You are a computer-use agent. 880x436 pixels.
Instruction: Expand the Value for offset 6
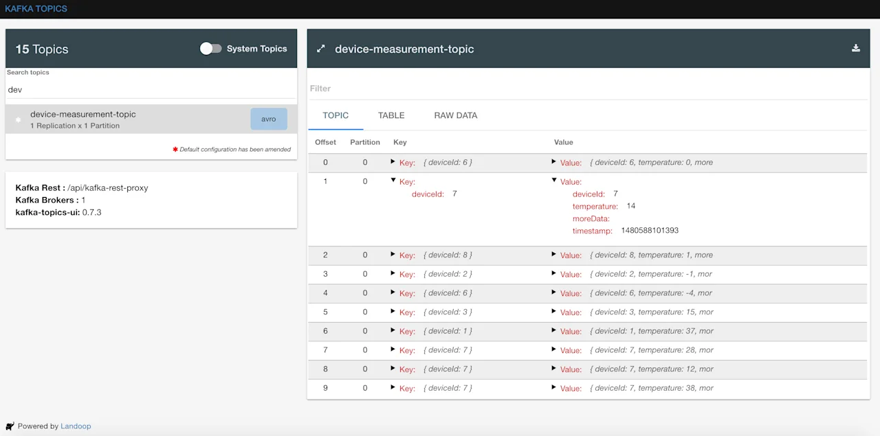[553, 330]
